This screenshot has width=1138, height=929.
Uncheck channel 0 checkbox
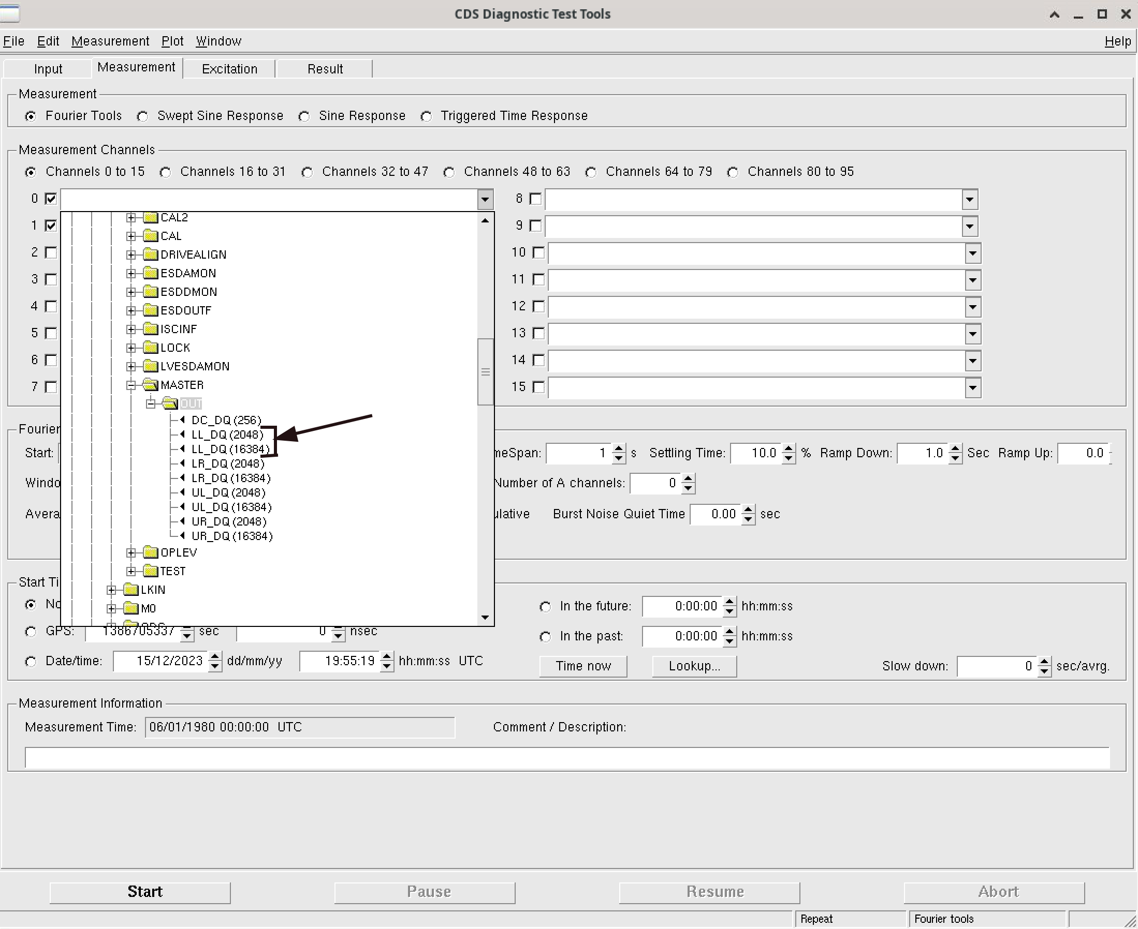click(51, 199)
